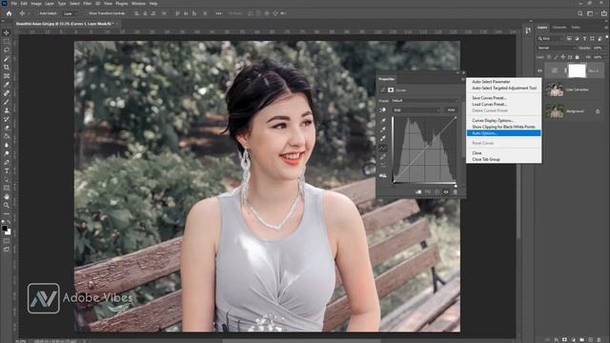Pick the black point eyedropper in Curves
The height and width of the screenshot is (343, 610).
coord(383,121)
